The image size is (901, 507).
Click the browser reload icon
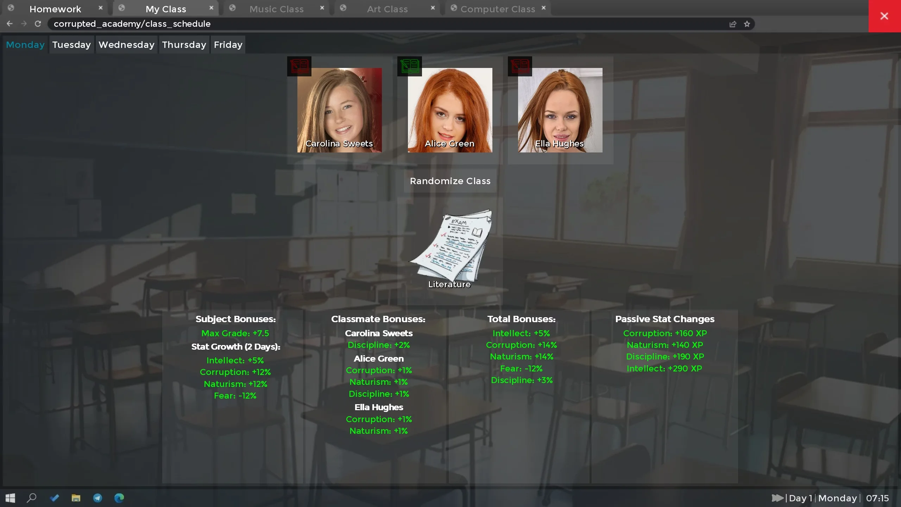(x=38, y=24)
